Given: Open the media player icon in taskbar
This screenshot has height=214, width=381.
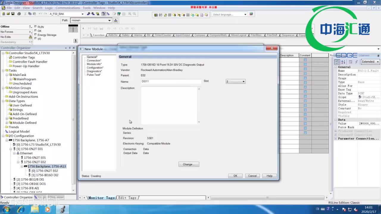Looking at the screenshot, I should 48,209.
